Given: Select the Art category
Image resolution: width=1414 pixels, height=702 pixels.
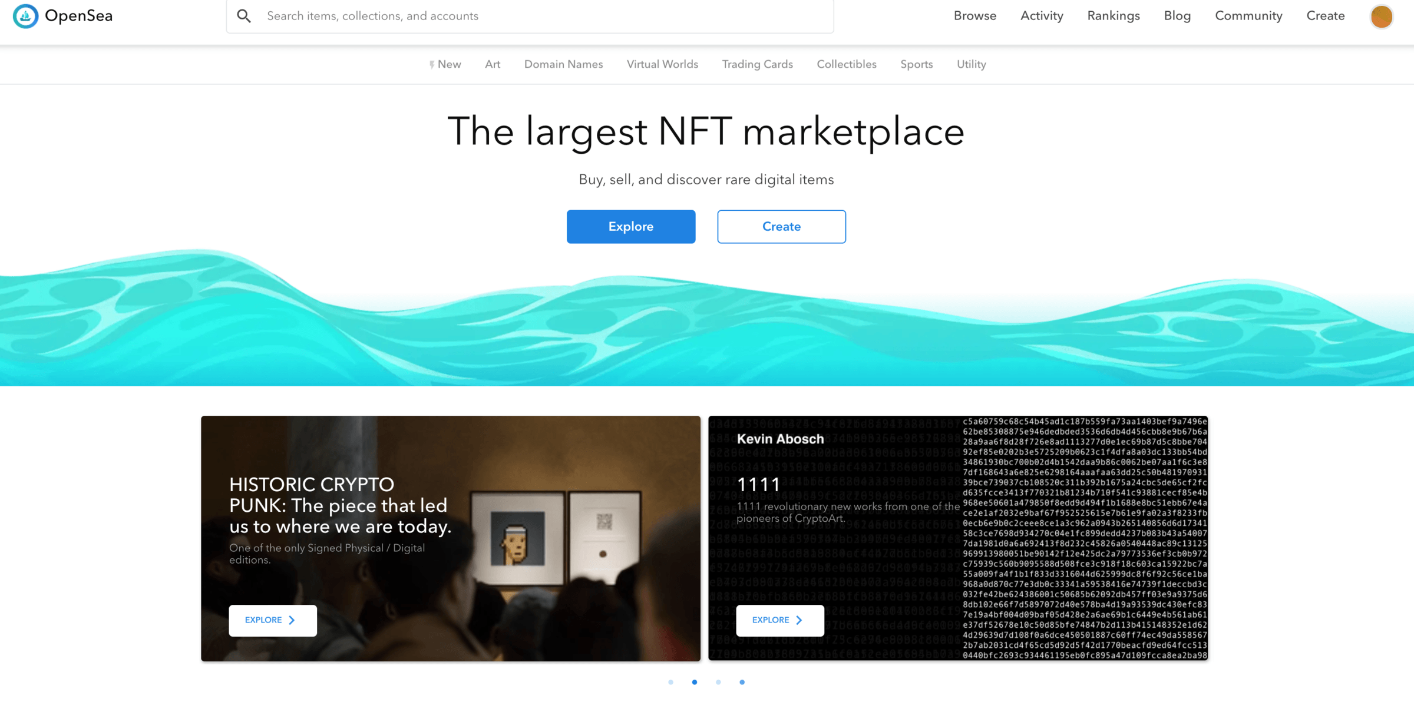Looking at the screenshot, I should (493, 64).
